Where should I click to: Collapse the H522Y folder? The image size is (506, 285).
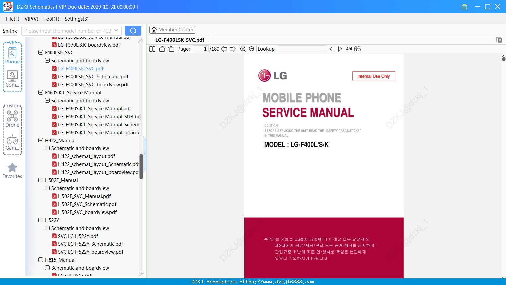coord(41,220)
